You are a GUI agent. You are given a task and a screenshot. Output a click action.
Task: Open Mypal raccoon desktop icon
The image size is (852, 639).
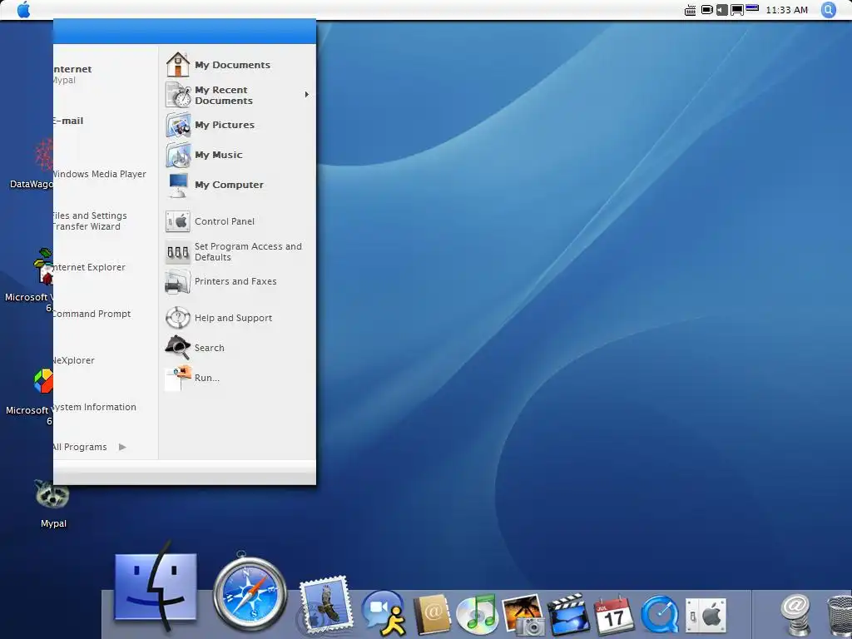(x=52, y=494)
